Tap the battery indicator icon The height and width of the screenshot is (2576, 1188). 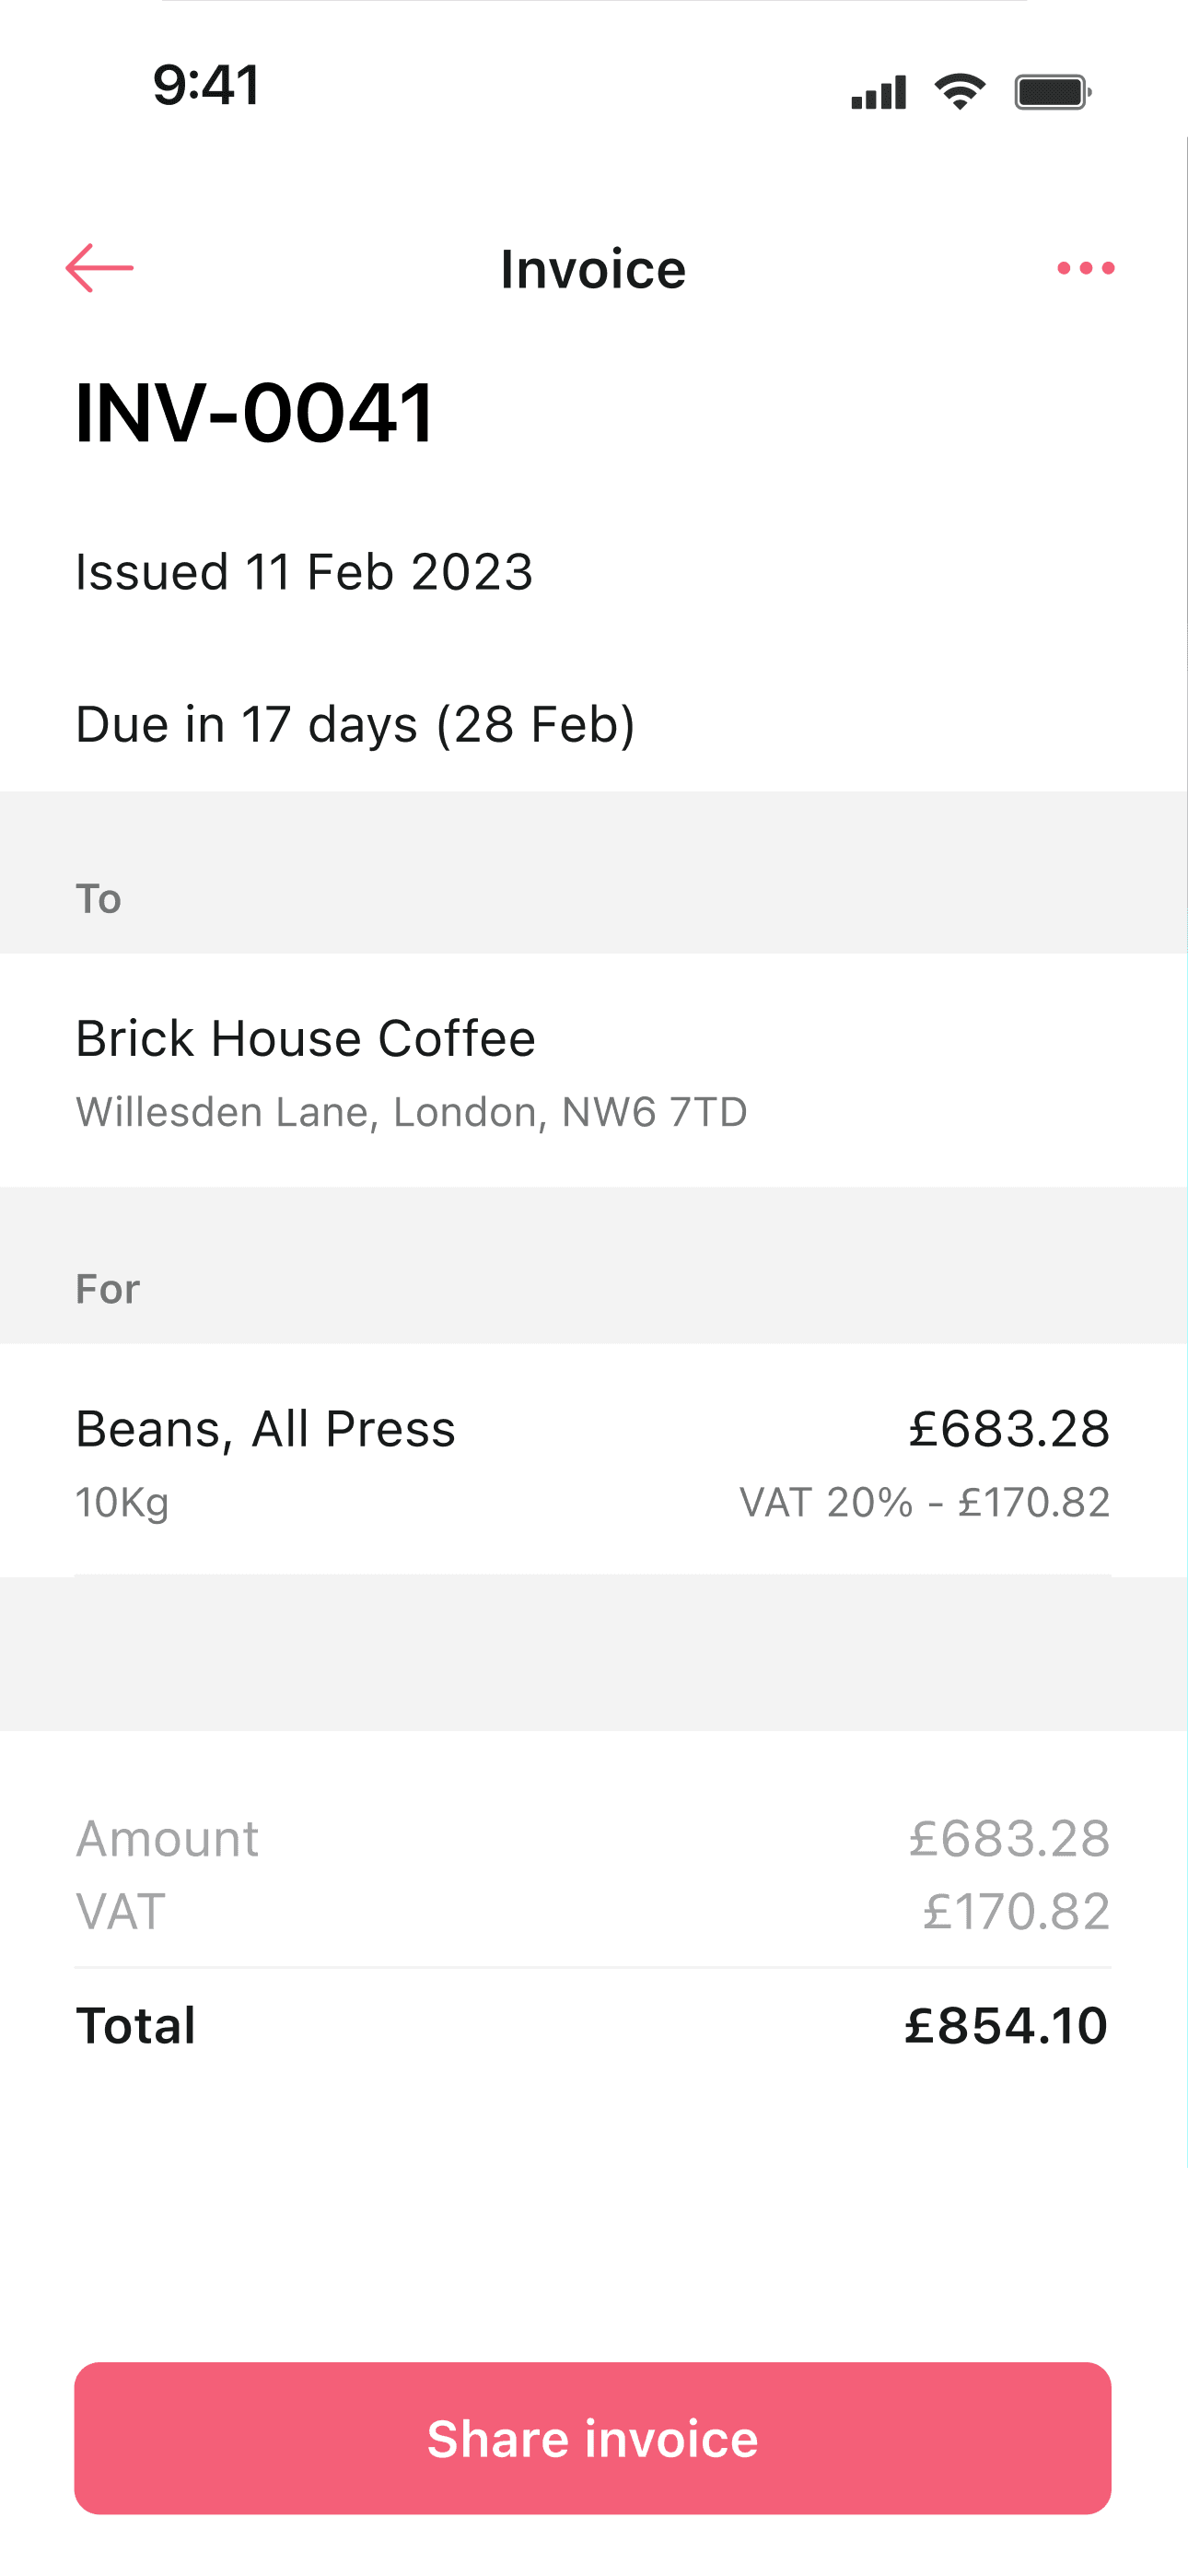(x=1052, y=92)
